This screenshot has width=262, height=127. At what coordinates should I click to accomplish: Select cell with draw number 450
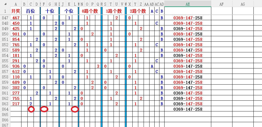(16, 23)
